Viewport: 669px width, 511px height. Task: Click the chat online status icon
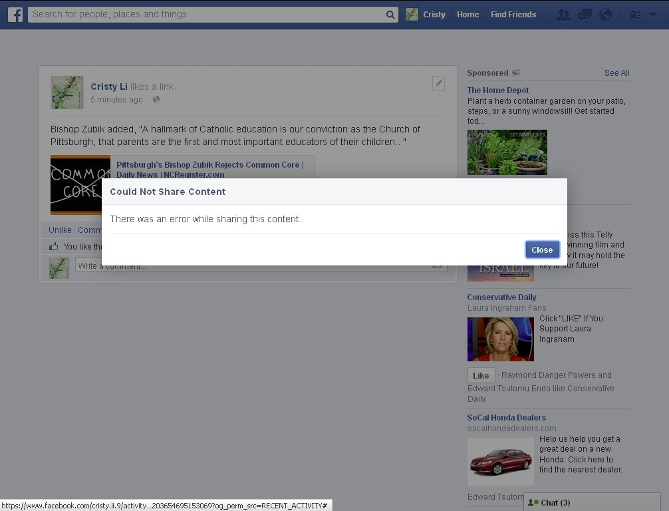(x=533, y=502)
